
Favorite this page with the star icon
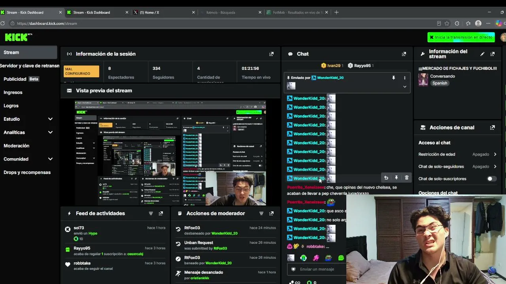(x=447, y=23)
